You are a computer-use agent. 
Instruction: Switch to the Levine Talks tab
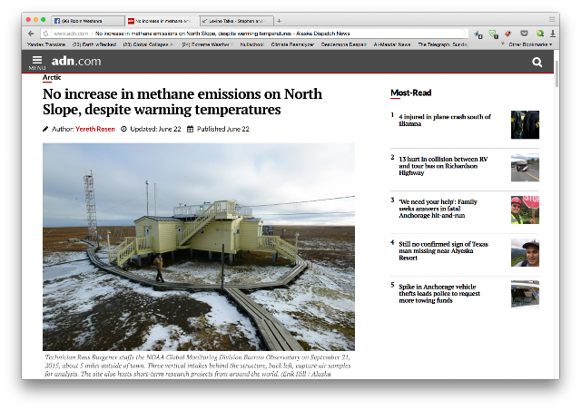236,21
